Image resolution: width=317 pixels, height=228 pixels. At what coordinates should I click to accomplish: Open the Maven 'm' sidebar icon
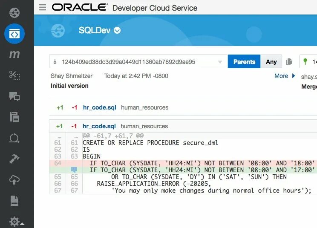14,54
